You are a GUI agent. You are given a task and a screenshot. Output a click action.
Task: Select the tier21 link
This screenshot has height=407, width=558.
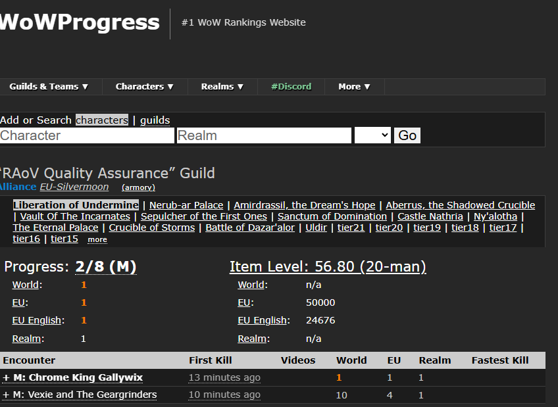click(351, 227)
